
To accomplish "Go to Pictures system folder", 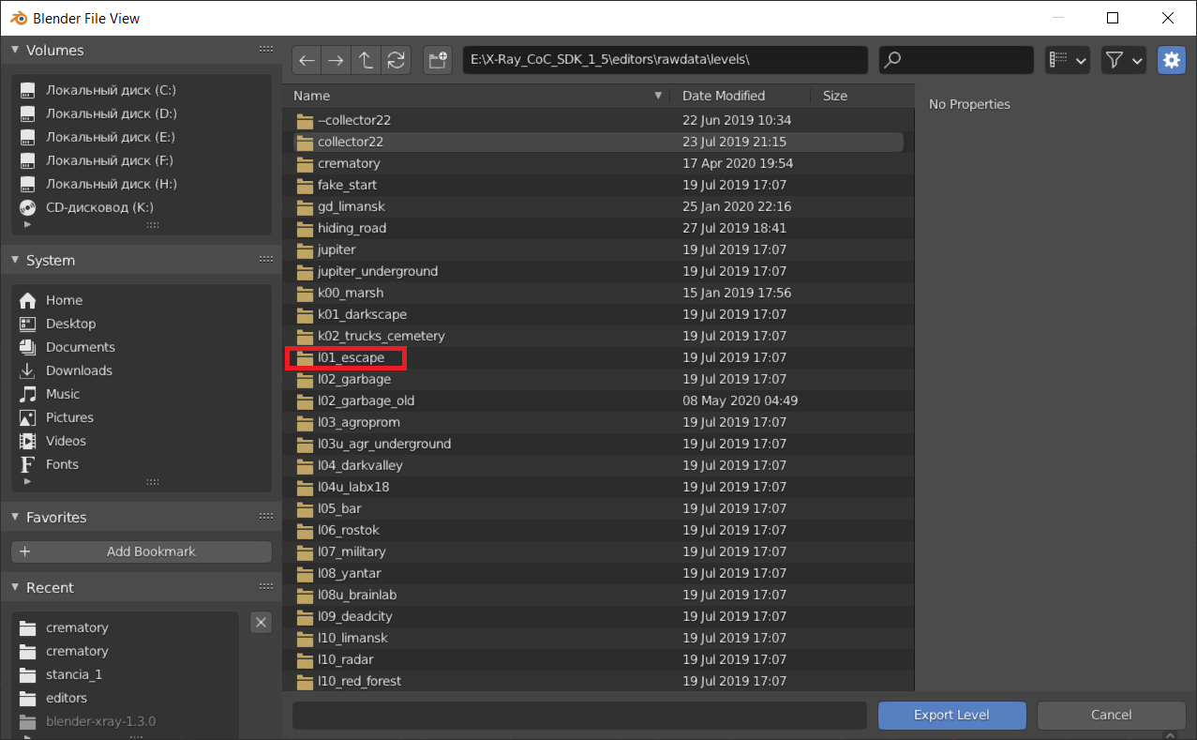I will 142,417.
